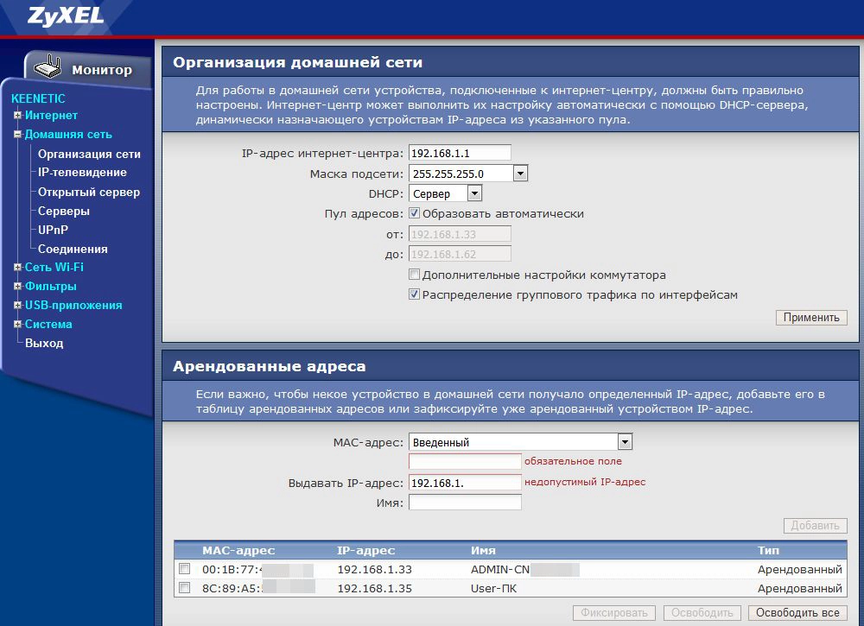Select Серверы menu item
Screen dimensions: 864x626
pyautogui.click(x=63, y=211)
